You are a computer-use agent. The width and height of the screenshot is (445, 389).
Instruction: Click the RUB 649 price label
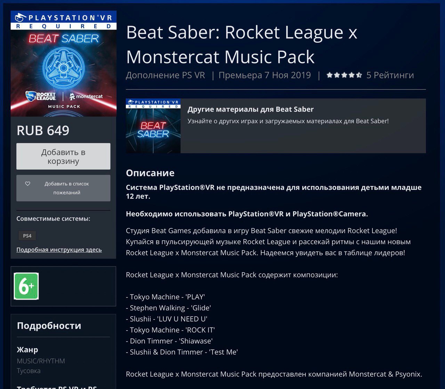[43, 130]
